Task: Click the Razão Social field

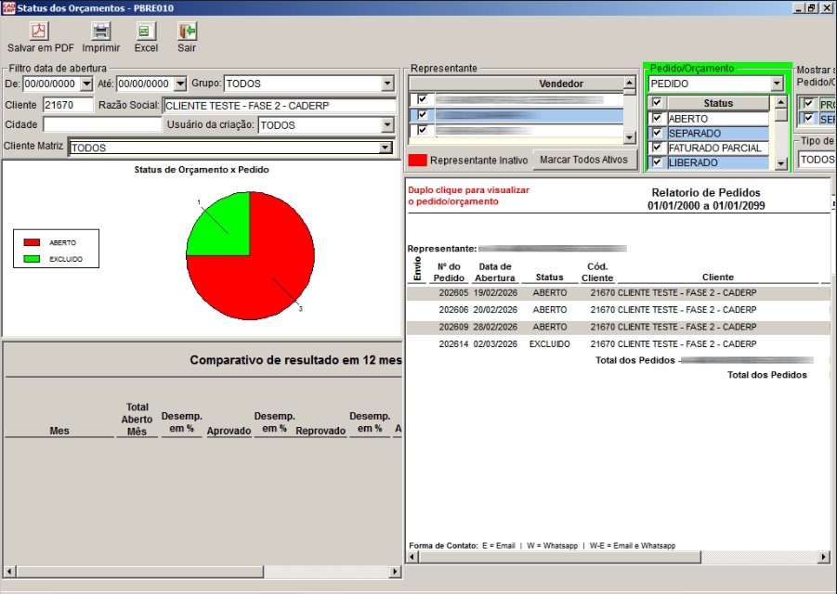Action: (280, 106)
